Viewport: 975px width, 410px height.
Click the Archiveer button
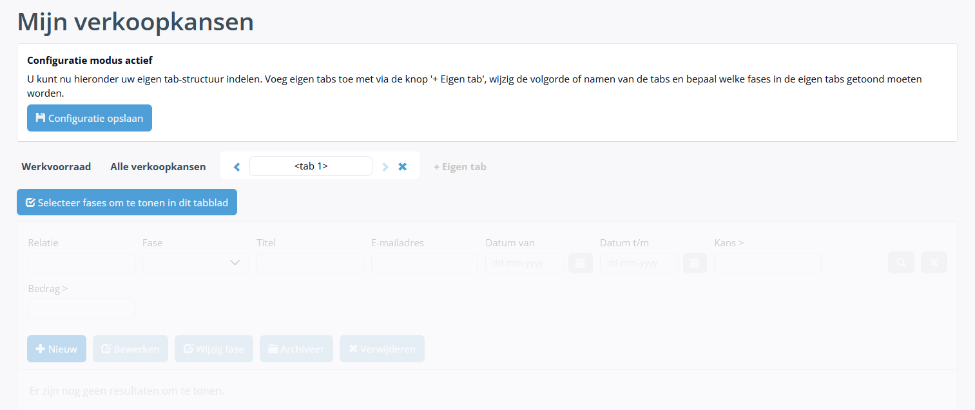pos(296,349)
